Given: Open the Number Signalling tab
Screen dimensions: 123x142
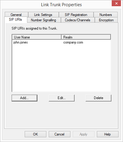Looking at the screenshot, I should pos(44,20).
